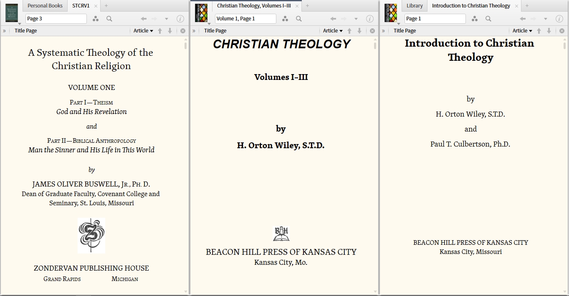Go forward in Introduction to Christian Theology panel

click(533, 19)
